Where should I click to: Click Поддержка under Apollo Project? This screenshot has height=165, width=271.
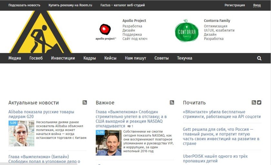click(x=132, y=35)
